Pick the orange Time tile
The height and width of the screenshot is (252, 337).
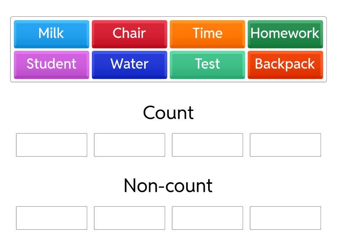tap(207, 34)
